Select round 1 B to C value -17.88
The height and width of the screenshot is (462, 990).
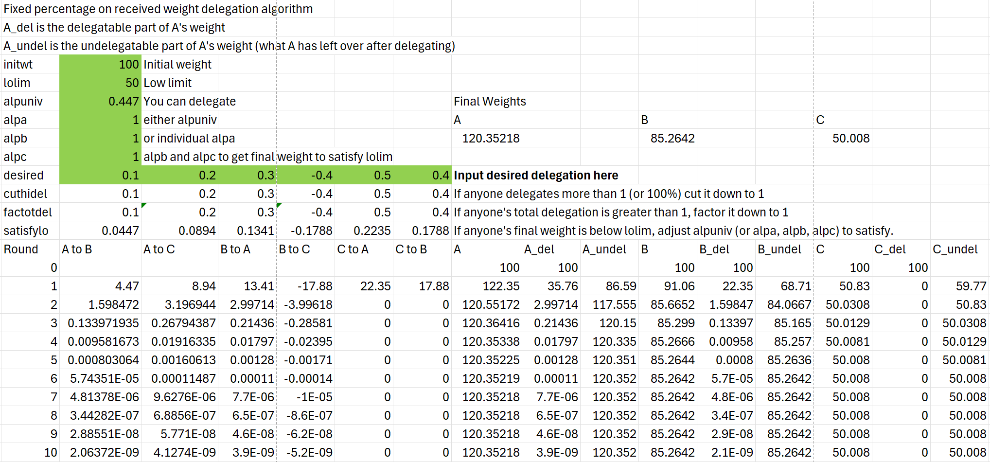point(305,286)
